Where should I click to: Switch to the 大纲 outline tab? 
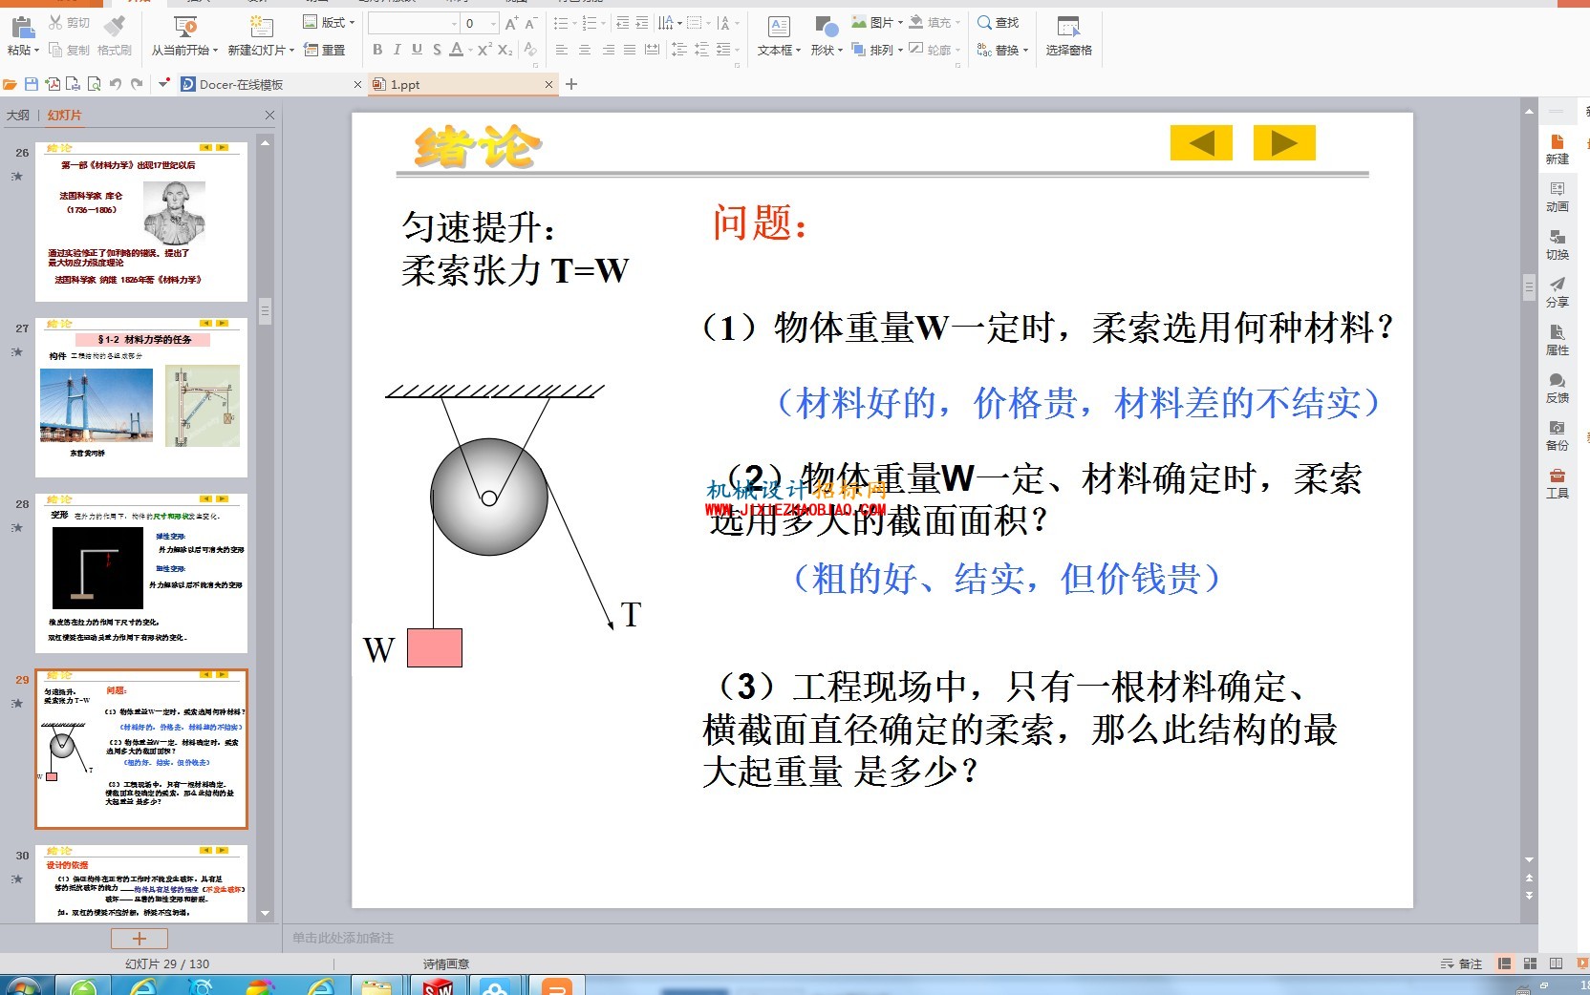coord(18,116)
